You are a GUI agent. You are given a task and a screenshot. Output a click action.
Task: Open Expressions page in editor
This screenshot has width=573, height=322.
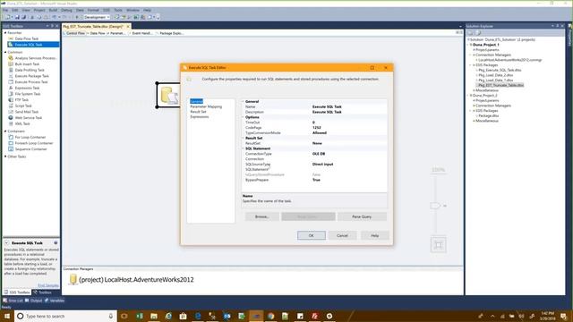[199, 117]
